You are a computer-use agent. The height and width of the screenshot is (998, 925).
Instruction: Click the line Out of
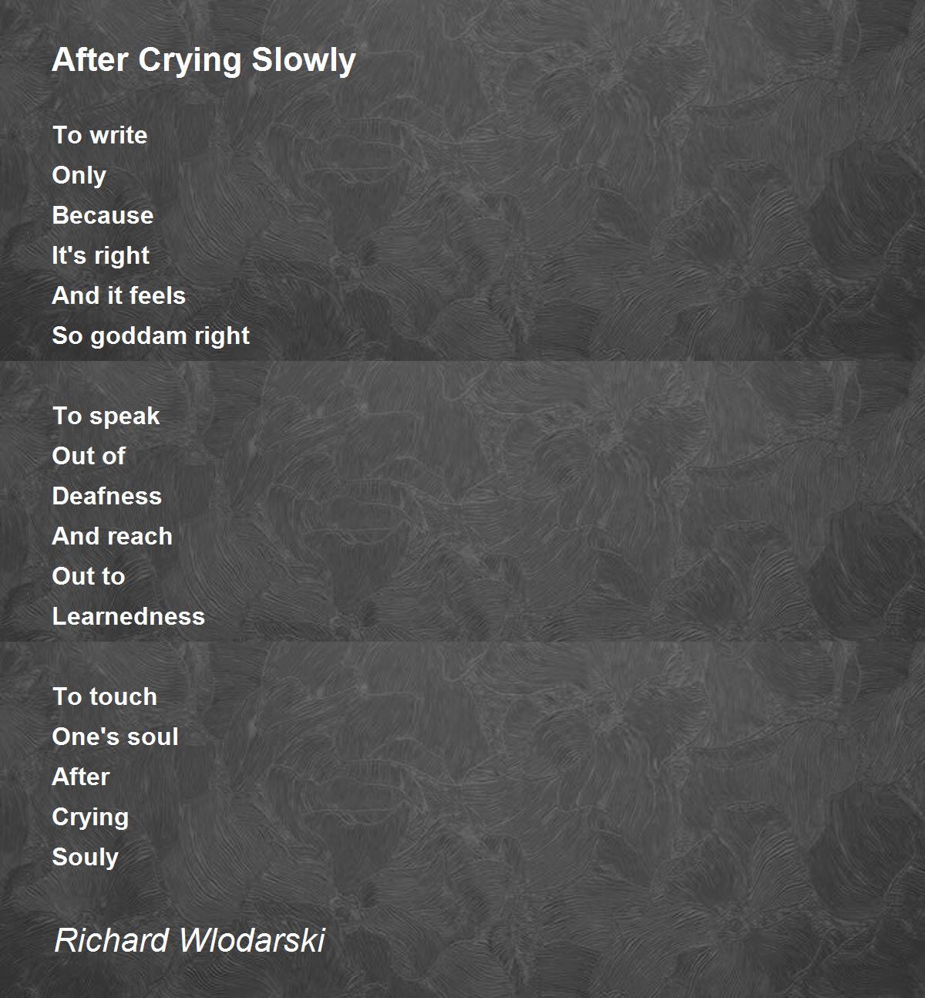88,456
